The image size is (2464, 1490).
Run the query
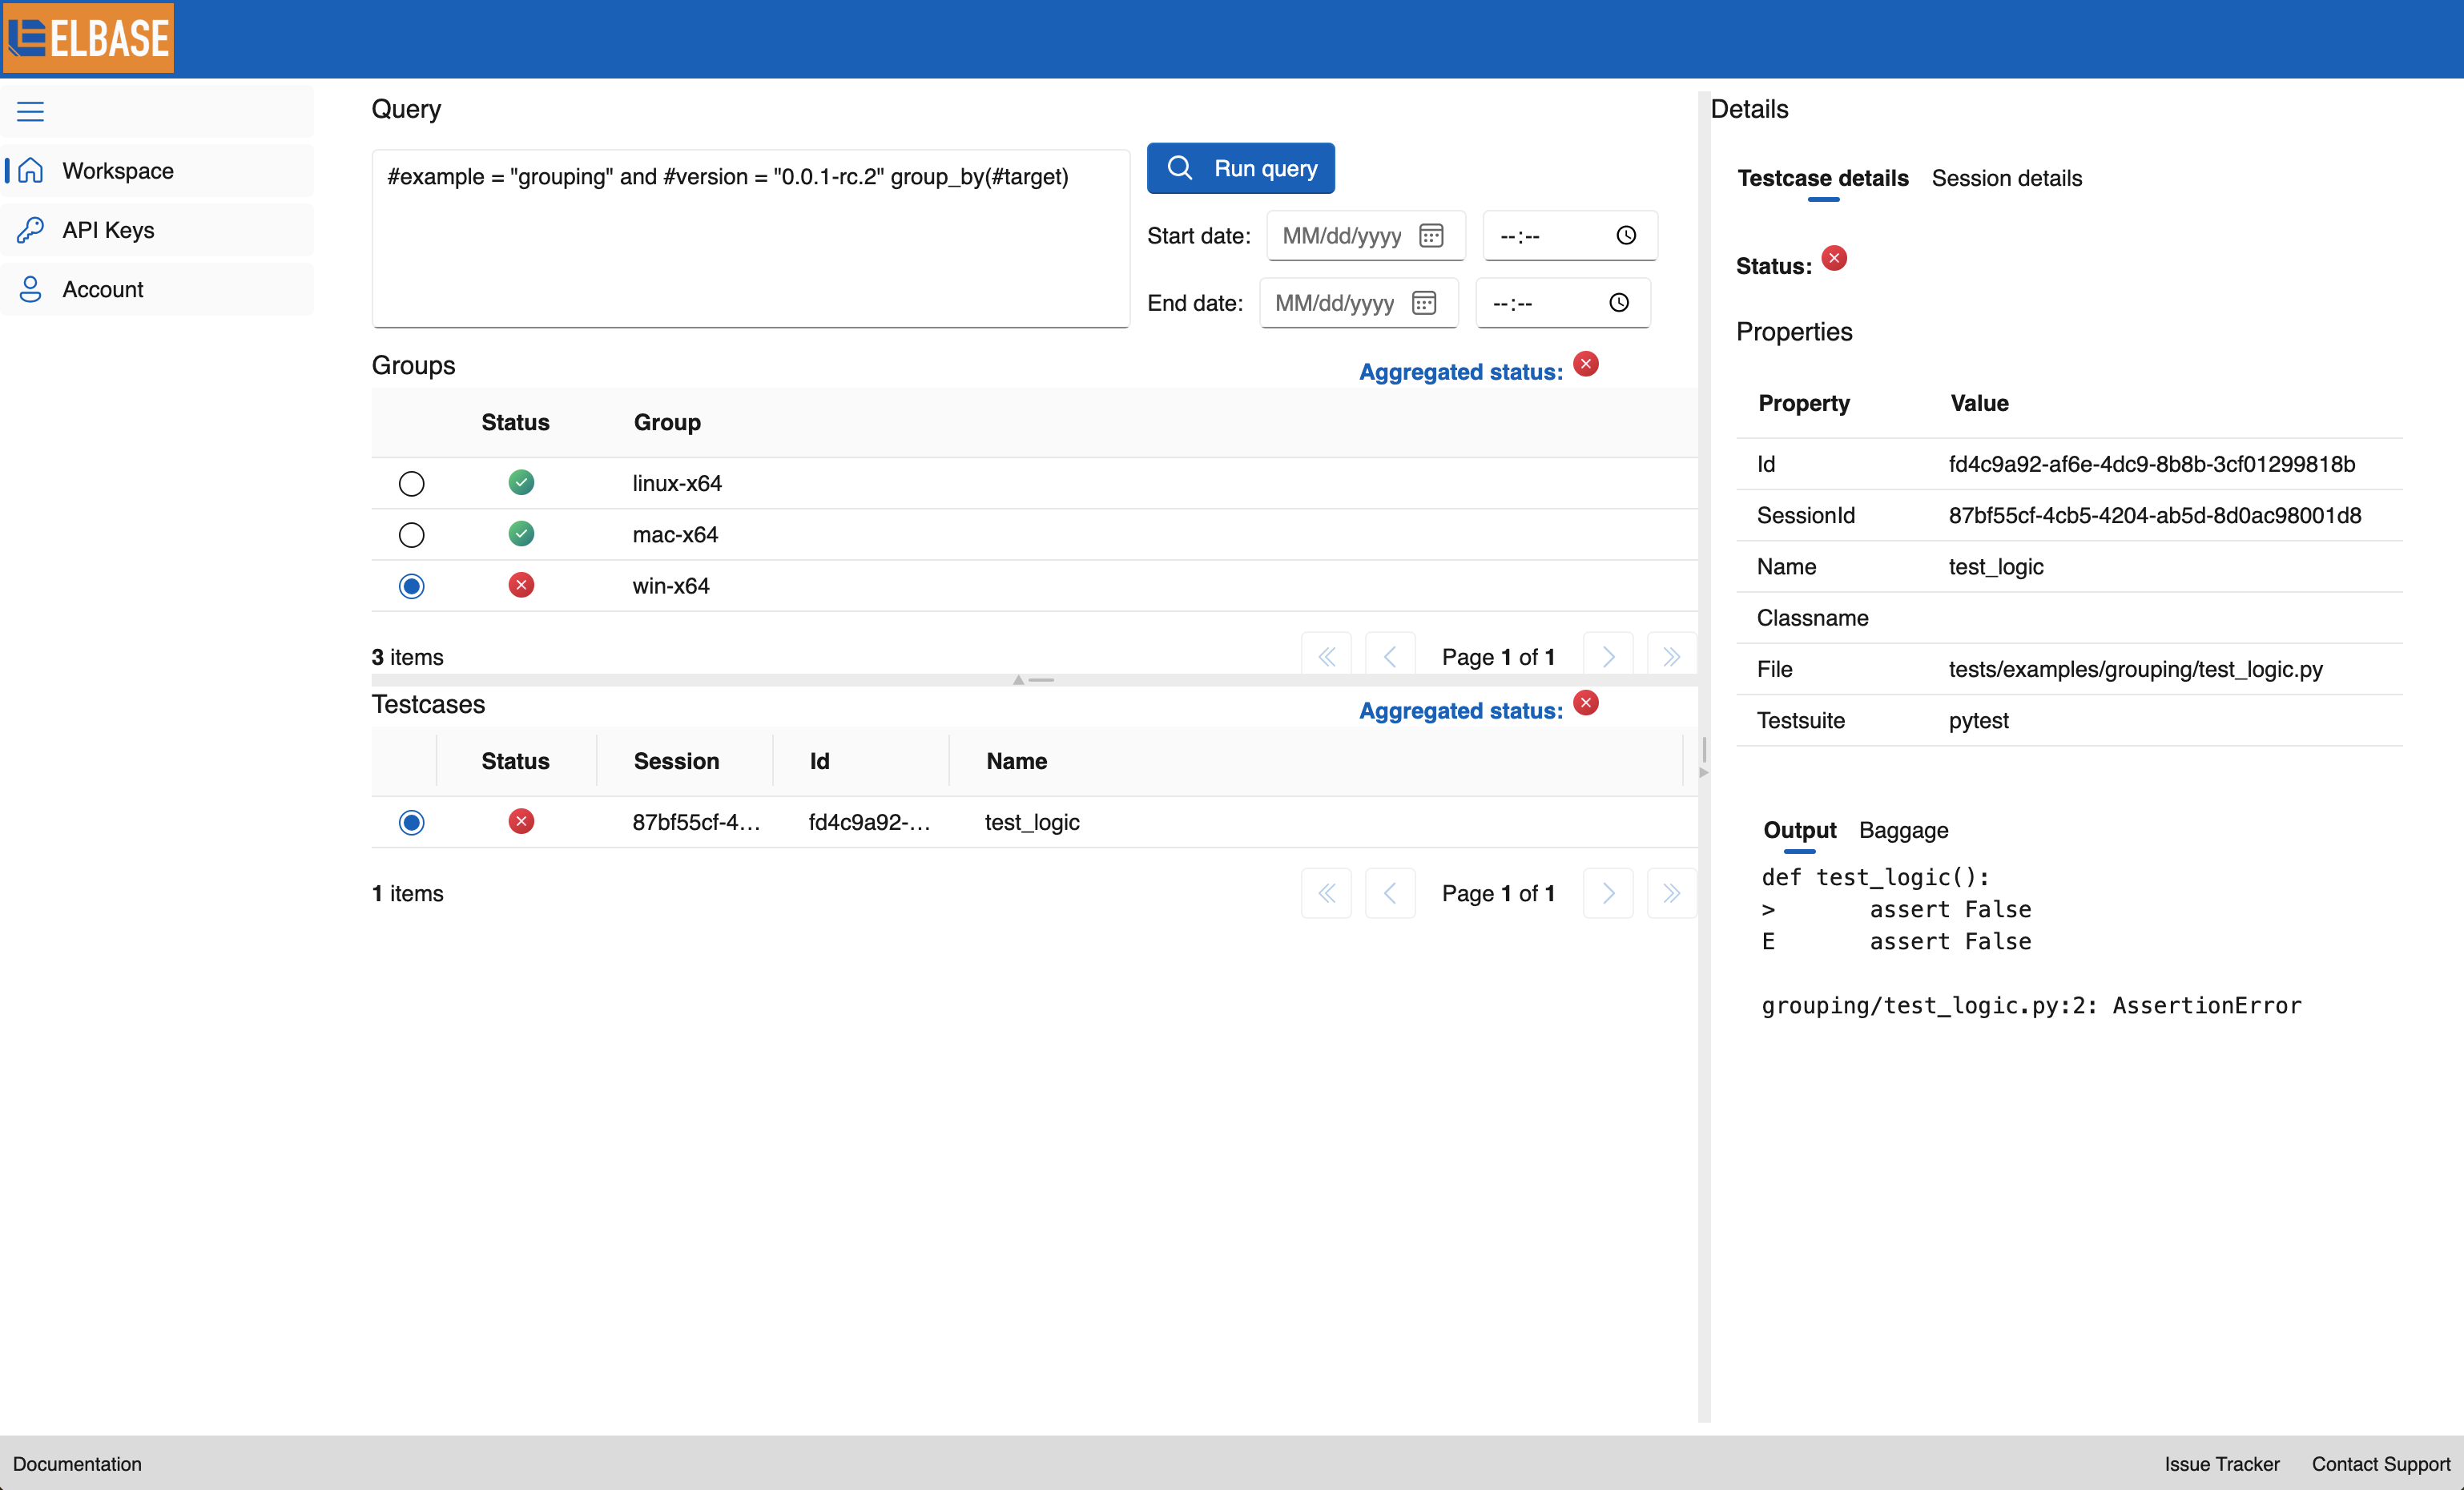pos(1240,168)
